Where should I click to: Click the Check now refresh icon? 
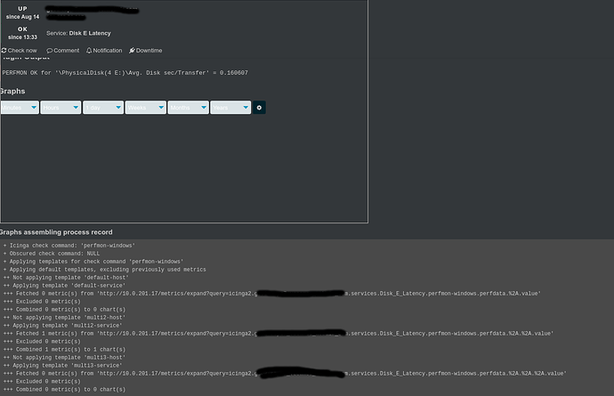click(4, 50)
